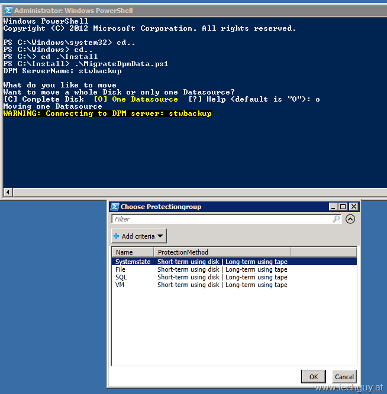Open the Add criteria dropdown arrow
Image resolution: width=387 pixels, height=394 pixels.
coord(160,236)
